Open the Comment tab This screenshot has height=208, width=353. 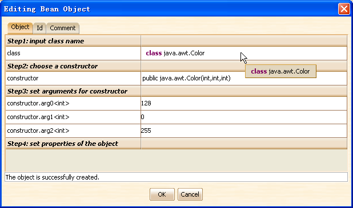(x=63, y=28)
